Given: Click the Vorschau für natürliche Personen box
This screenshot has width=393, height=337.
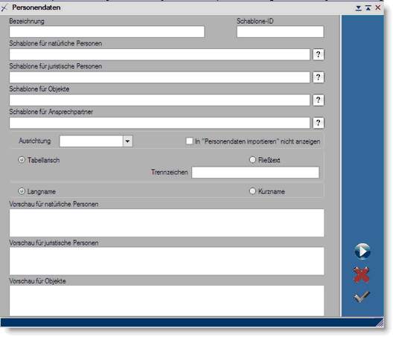Looking at the screenshot, I should (167, 222).
